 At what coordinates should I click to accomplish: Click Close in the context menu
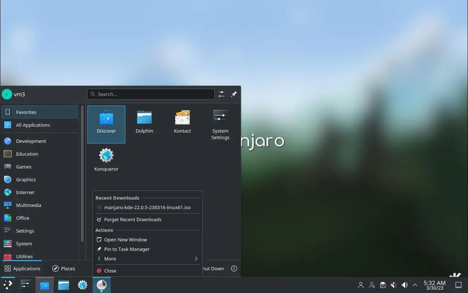pos(147,271)
